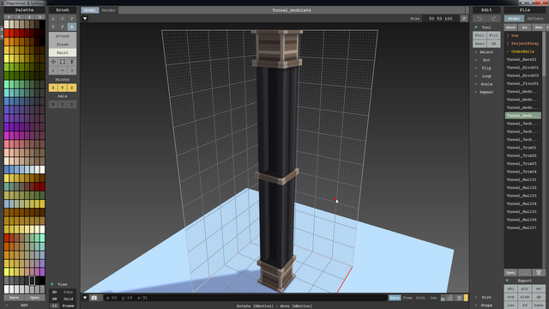This screenshot has height=309, width=549.
Task: Toggle Mirror Y
Action: (63, 88)
